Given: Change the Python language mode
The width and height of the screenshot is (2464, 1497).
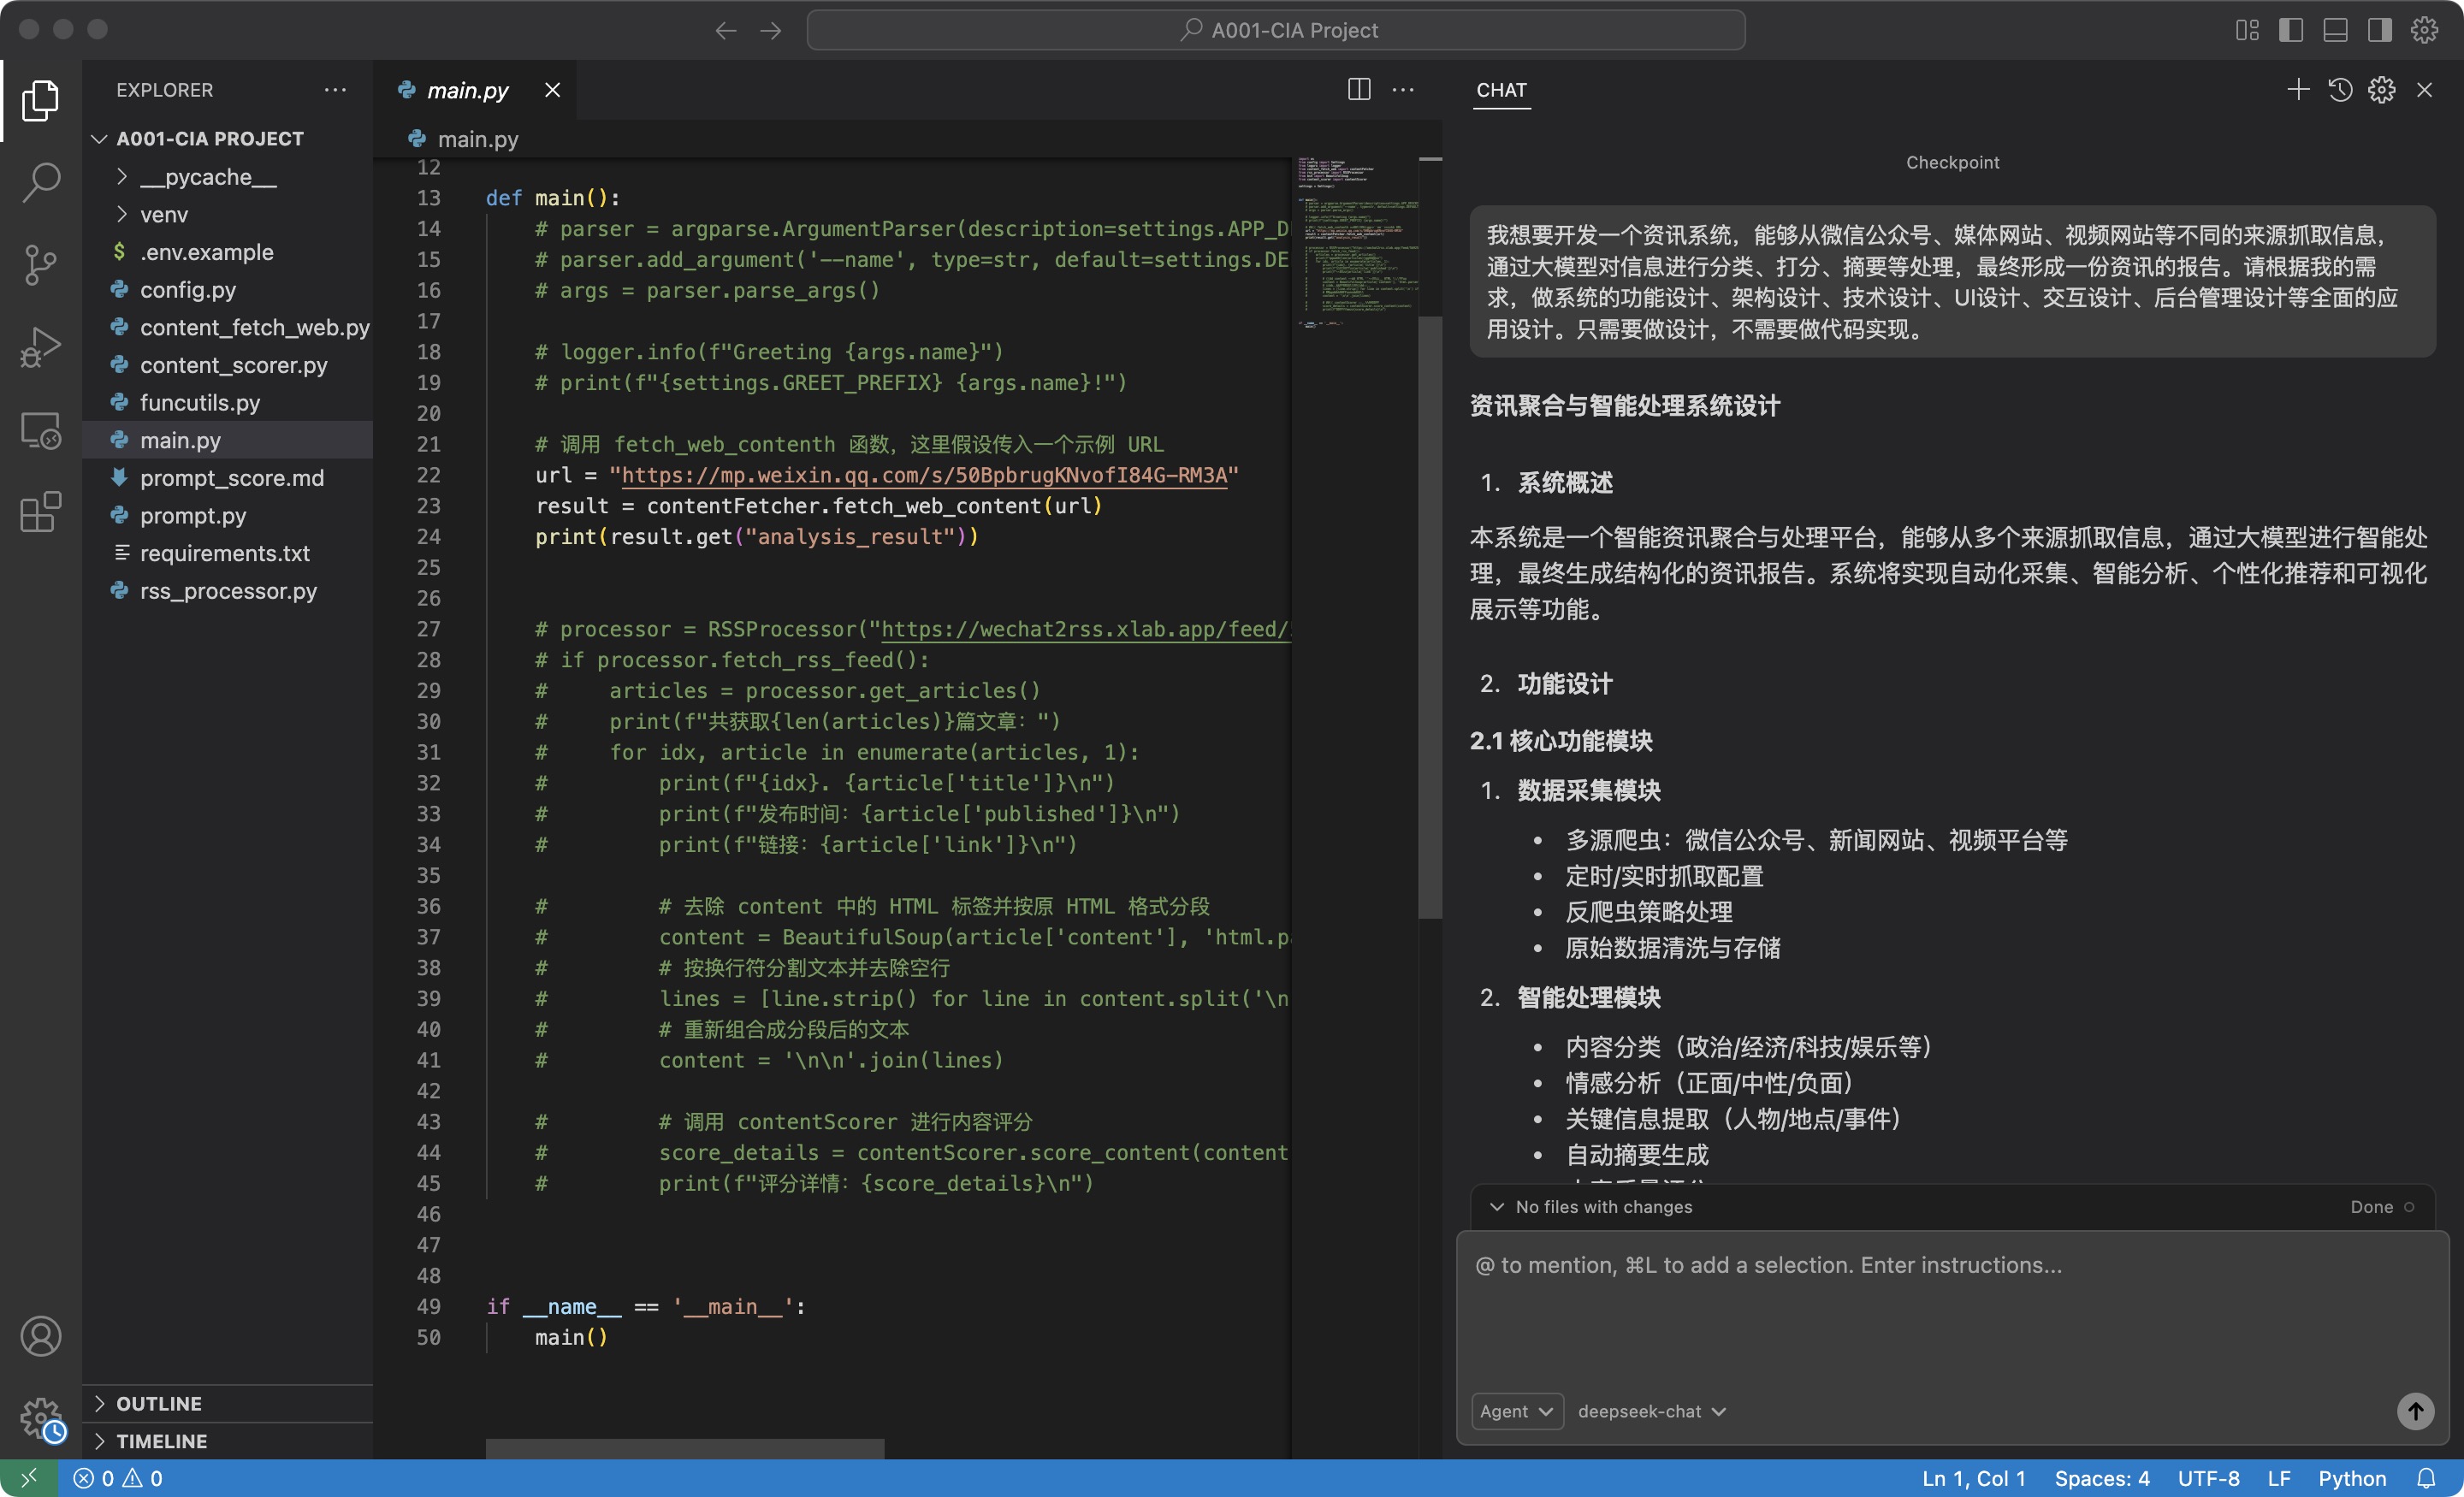Looking at the screenshot, I should tap(2352, 1478).
